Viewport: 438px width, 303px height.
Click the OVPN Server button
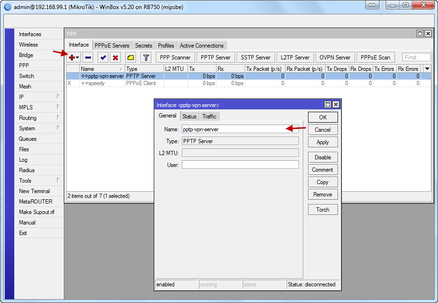[335, 58]
